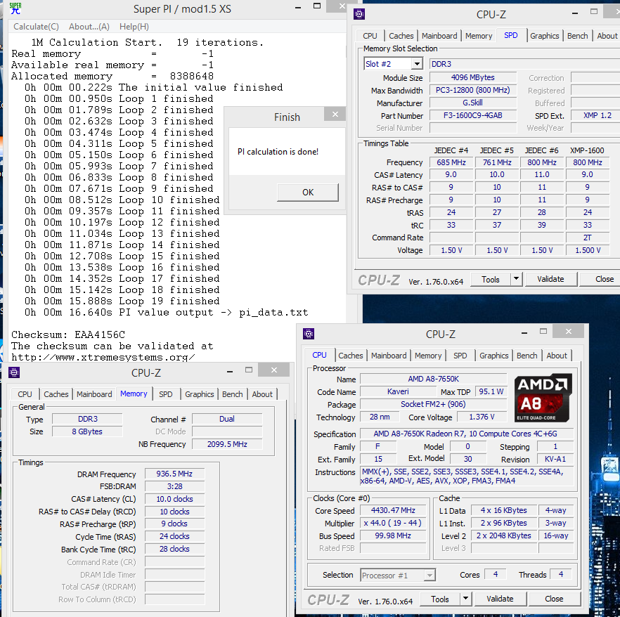Open SPD tab in Memory CPU-Z window
620x617 pixels.
[165, 394]
